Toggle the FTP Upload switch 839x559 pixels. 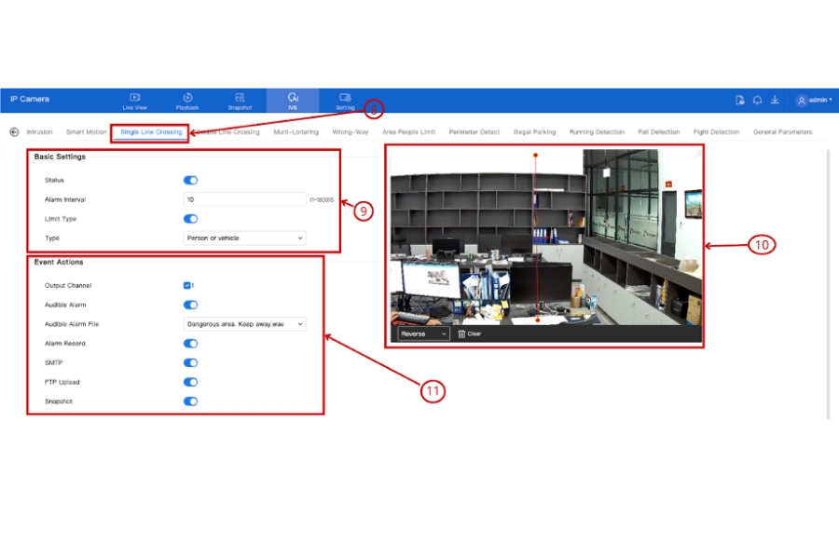tap(190, 382)
